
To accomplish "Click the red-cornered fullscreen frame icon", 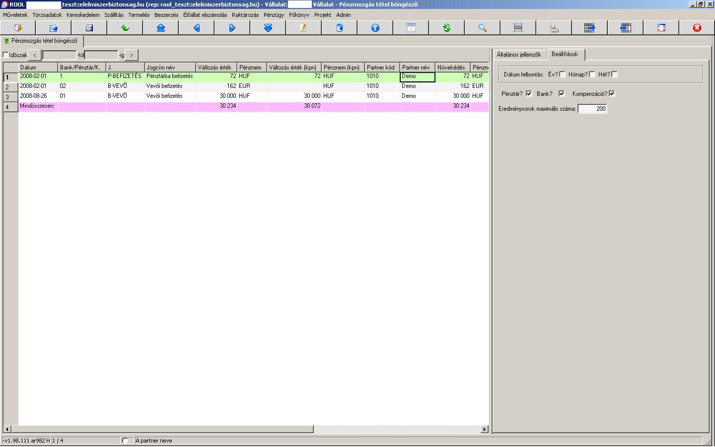I will pos(661,28).
